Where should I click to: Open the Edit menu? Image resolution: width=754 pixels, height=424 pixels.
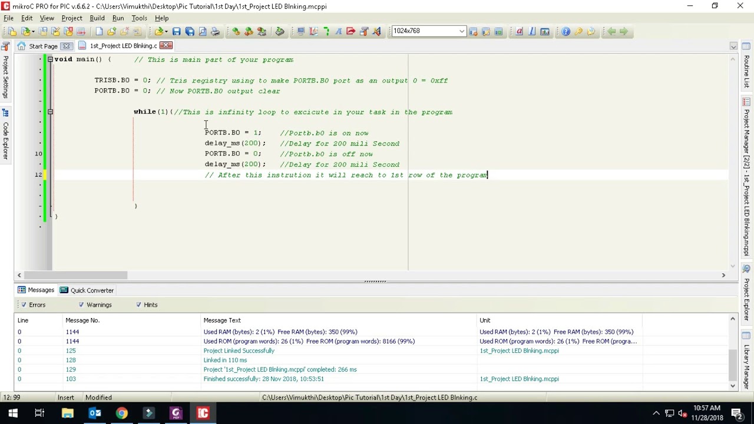coord(27,18)
